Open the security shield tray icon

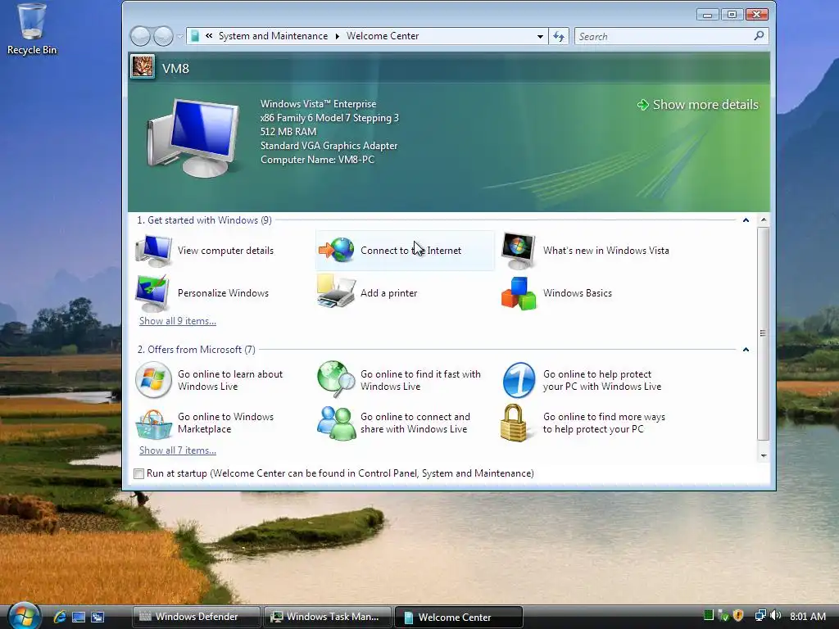(738, 616)
